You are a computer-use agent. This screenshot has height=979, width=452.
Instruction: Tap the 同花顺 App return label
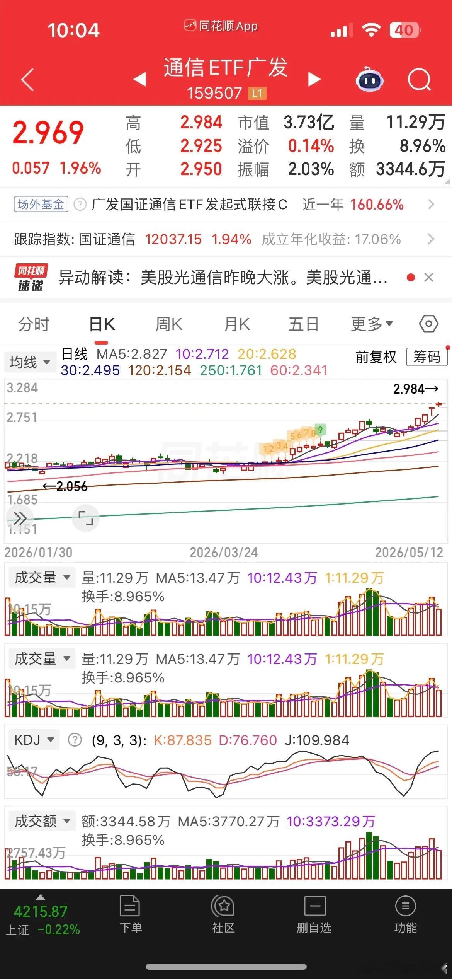tap(221, 26)
